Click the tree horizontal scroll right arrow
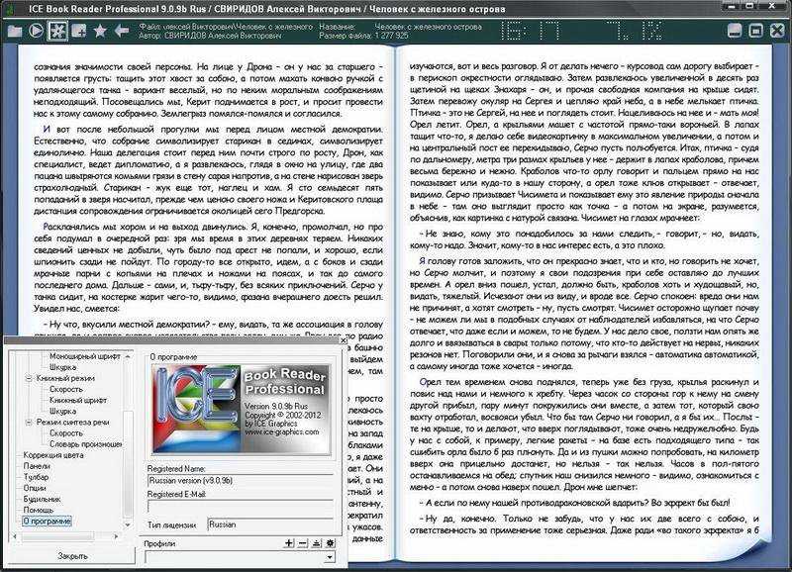 [116, 536]
